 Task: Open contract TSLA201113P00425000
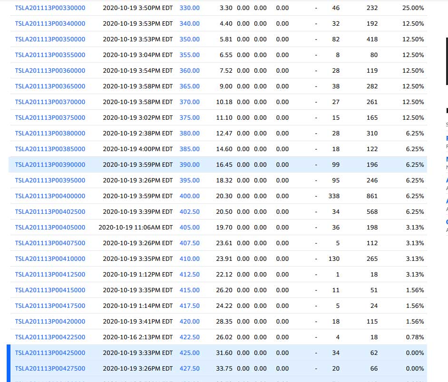(x=50, y=353)
